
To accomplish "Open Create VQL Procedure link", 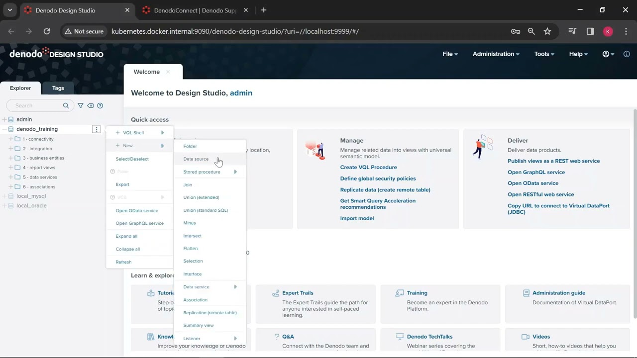I will [x=369, y=168].
